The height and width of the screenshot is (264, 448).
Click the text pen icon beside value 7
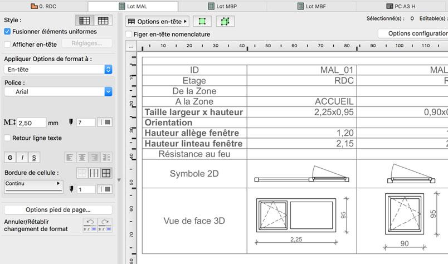[71, 123]
